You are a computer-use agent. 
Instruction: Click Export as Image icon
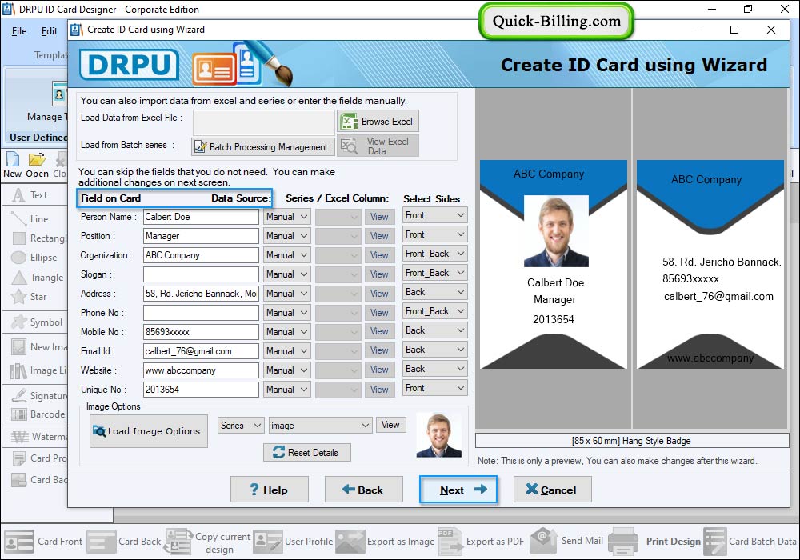350,542
